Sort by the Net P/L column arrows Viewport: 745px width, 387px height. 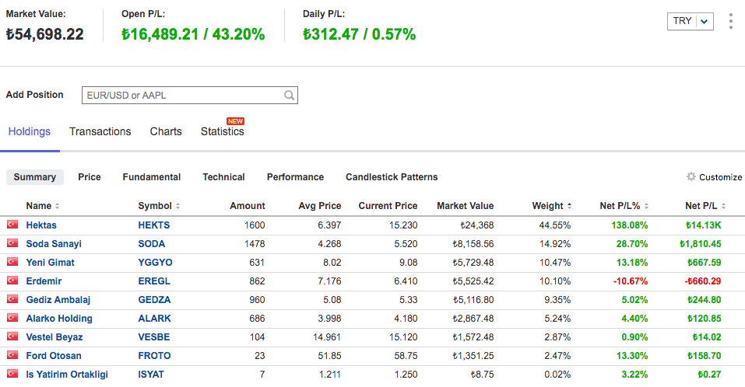[x=724, y=207]
